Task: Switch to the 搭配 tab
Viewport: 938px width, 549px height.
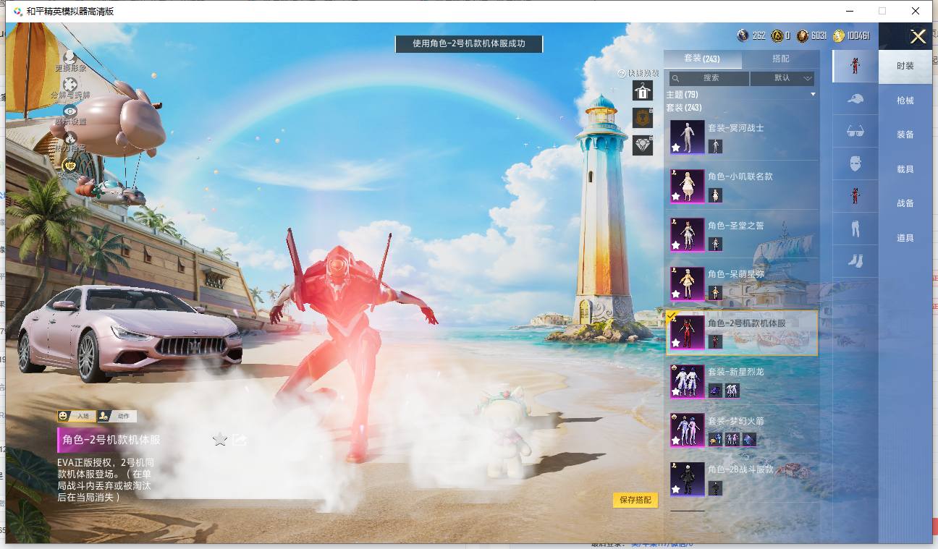Action: [781, 59]
